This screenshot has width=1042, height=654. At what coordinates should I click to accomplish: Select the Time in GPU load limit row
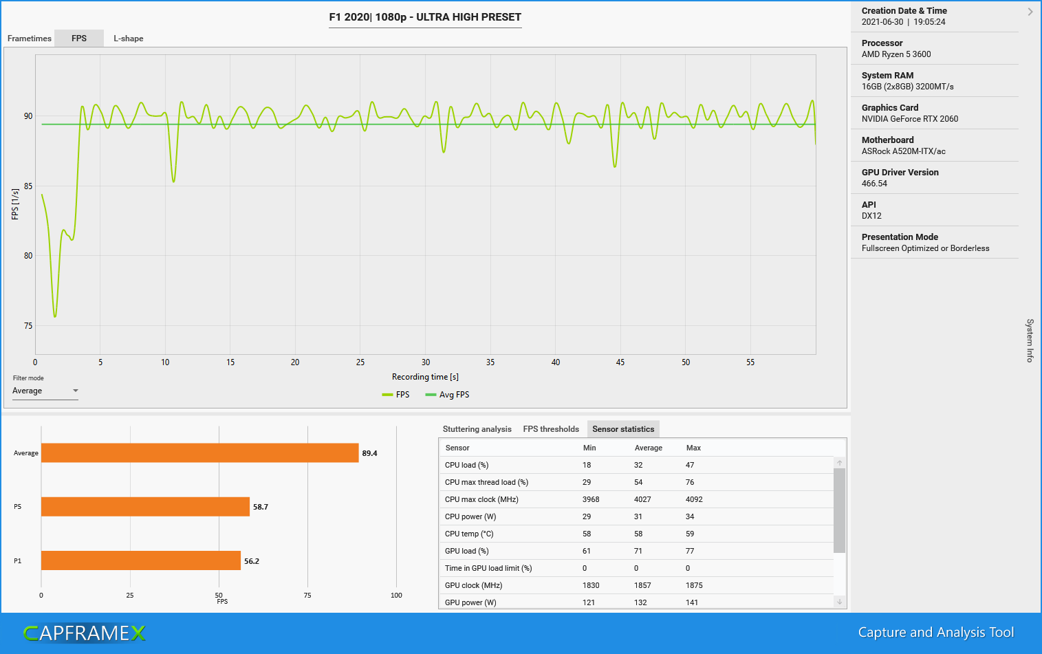636,568
